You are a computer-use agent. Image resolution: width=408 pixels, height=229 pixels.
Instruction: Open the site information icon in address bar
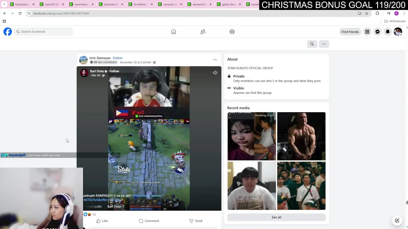pos(29,13)
